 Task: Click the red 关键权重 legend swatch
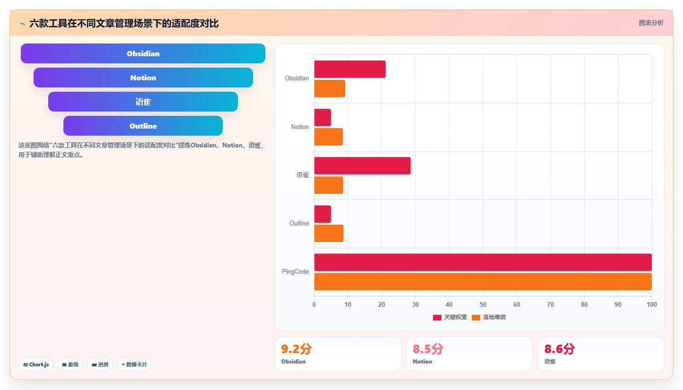tap(437, 317)
